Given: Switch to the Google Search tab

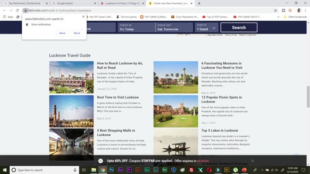Looking at the screenshot, I should (65, 3).
